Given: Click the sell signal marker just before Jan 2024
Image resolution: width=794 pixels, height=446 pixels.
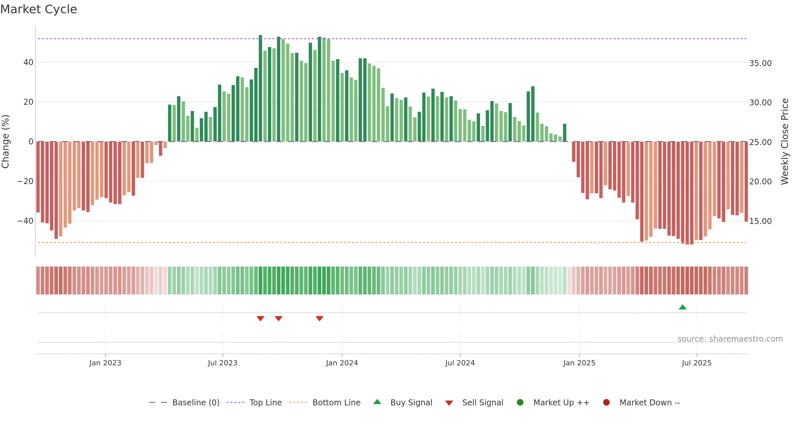Looking at the screenshot, I should [x=319, y=318].
